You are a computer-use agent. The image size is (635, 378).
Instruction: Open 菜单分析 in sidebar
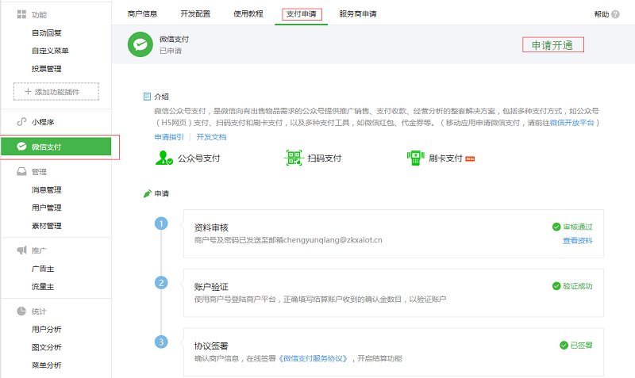click(47, 365)
